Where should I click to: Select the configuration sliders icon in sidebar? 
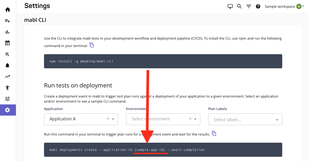tap(8, 99)
